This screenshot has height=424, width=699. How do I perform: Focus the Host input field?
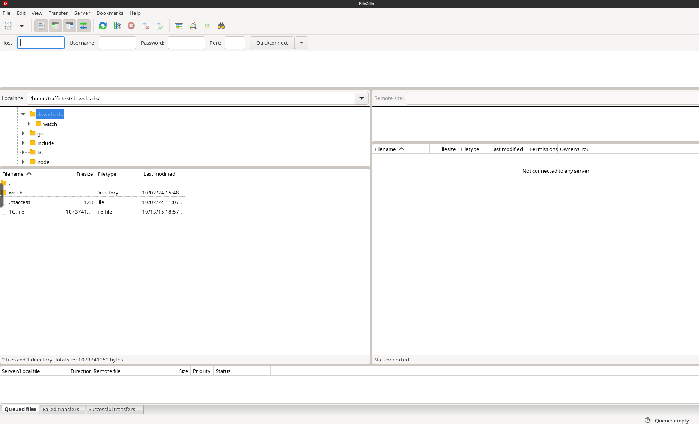pyautogui.click(x=41, y=43)
